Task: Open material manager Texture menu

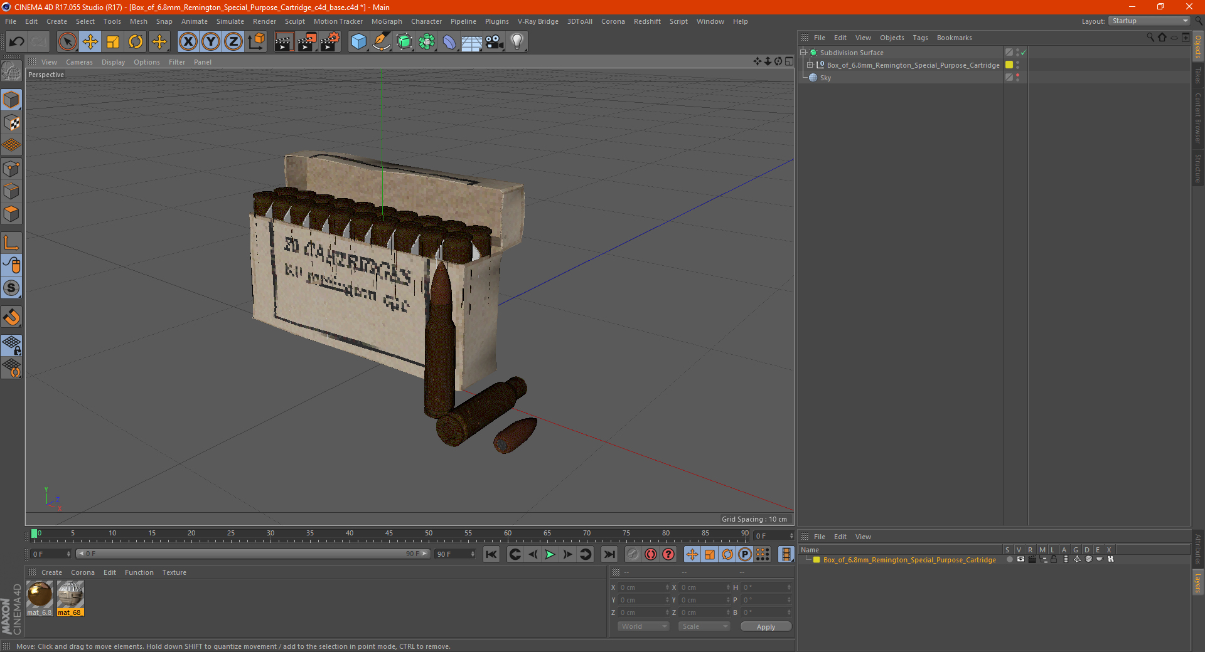Action: click(x=174, y=572)
